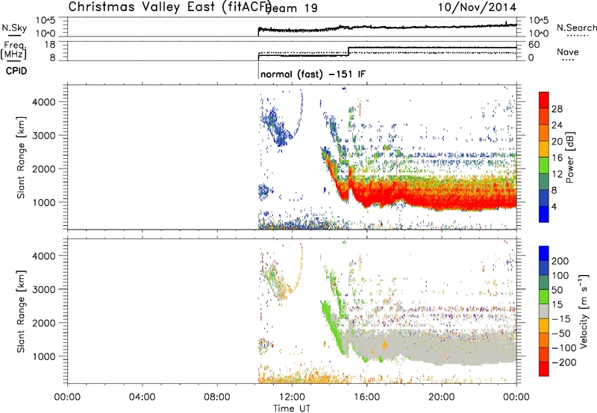Click the date '10/Nov/2014'

coord(477,7)
